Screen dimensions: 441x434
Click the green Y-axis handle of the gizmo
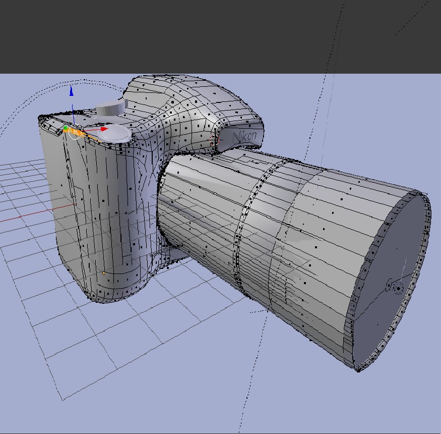[x=66, y=129]
